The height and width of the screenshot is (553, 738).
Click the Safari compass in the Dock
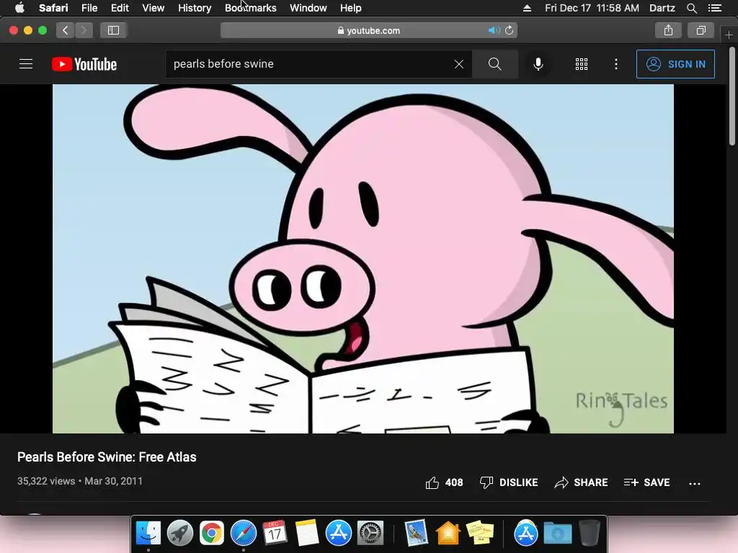[x=244, y=534]
